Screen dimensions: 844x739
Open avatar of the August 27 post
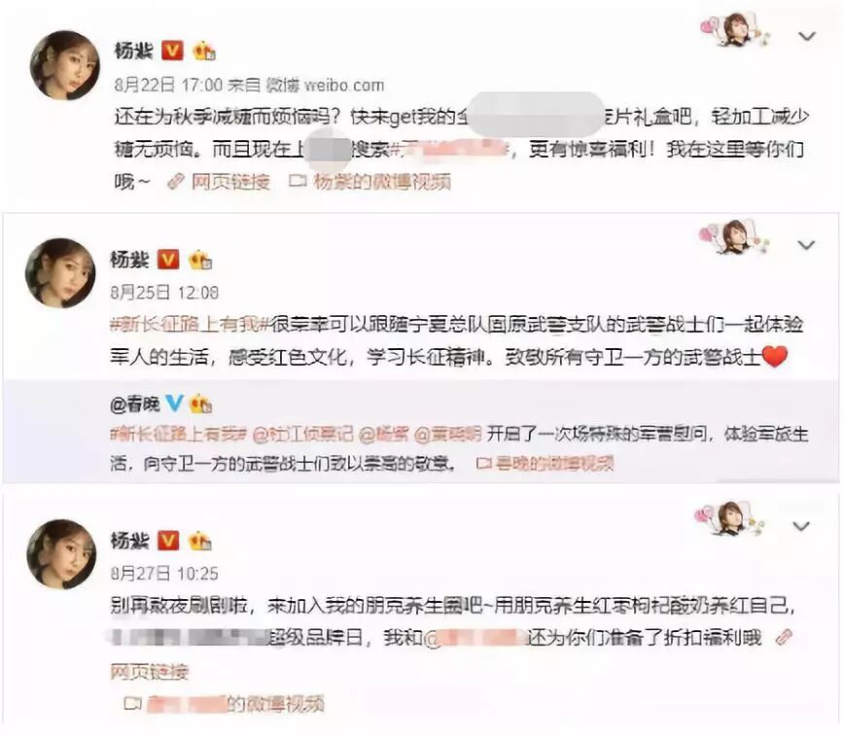pyautogui.click(x=61, y=554)
